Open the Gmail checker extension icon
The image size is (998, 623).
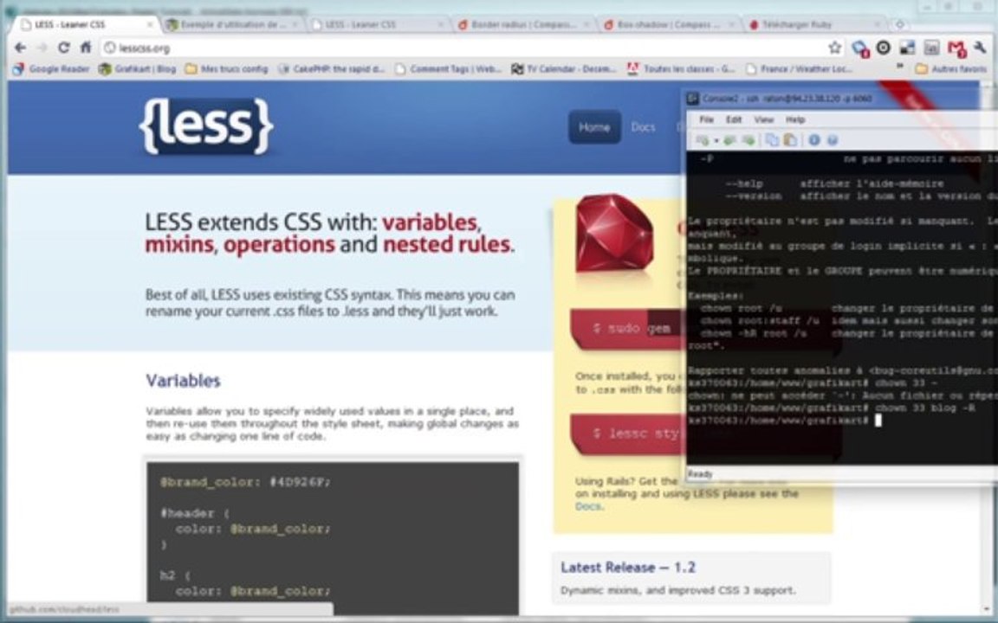tap(956, 48)
